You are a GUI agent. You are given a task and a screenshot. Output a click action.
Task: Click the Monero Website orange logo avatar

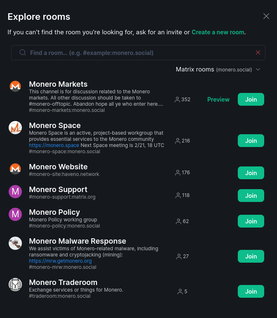click(x=15, y=169)
